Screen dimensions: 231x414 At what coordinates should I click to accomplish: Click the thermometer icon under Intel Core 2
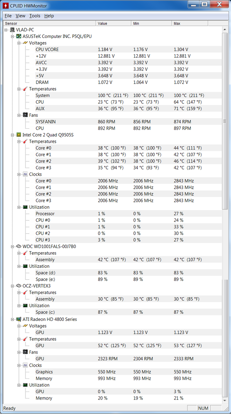25,141
